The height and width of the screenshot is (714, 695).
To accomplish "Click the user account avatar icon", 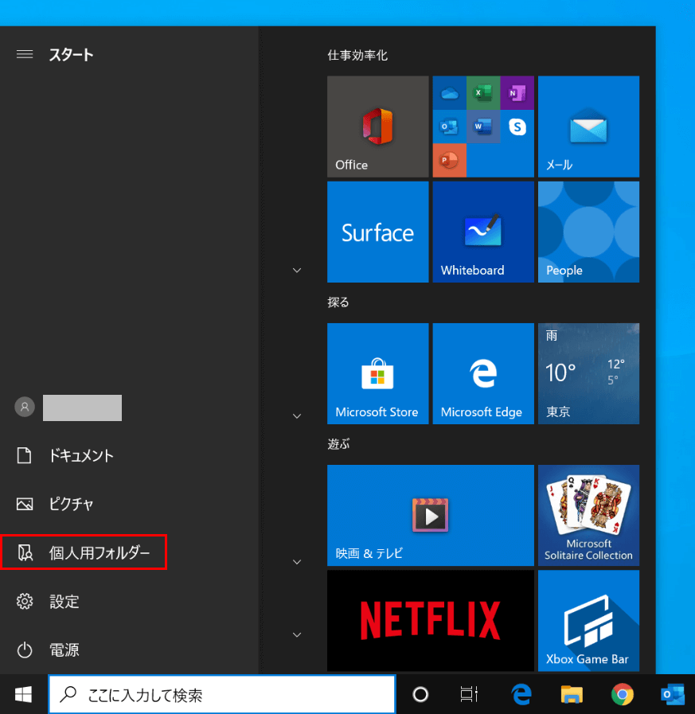I will point(25,407).
